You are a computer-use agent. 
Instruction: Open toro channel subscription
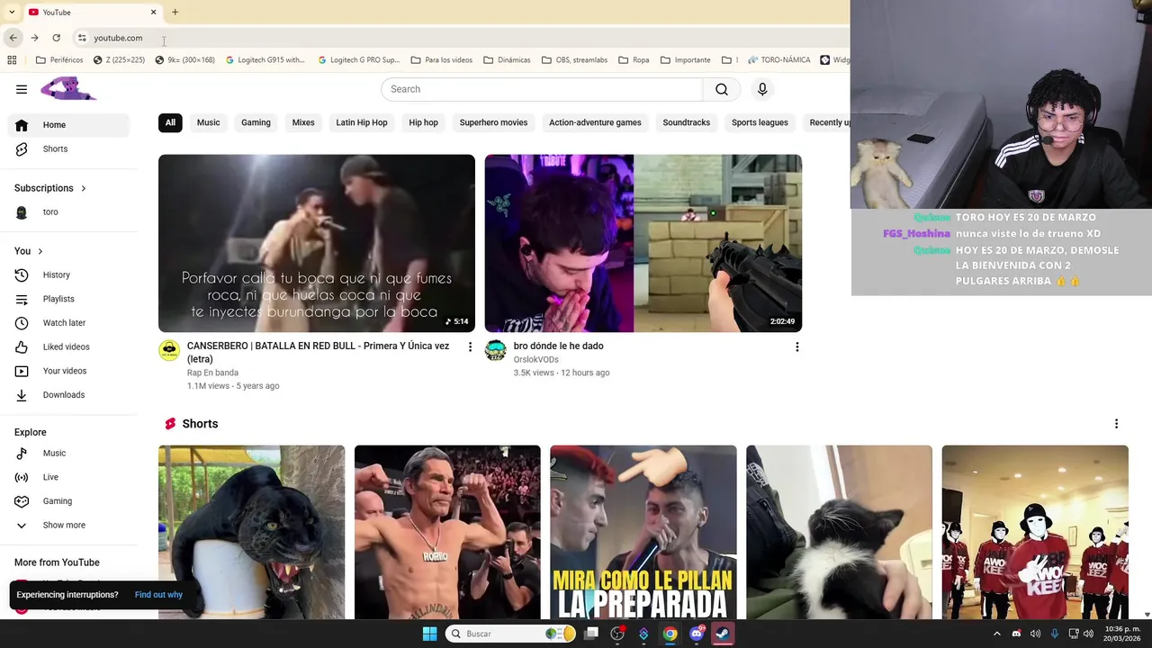pyautogui.click(x=68, y=211)
